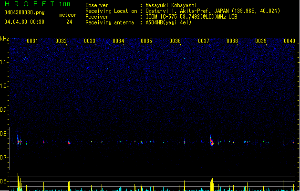300x191 pixels.
Task: Click the 1.1 frequency axis label
Action: [4, 62]
